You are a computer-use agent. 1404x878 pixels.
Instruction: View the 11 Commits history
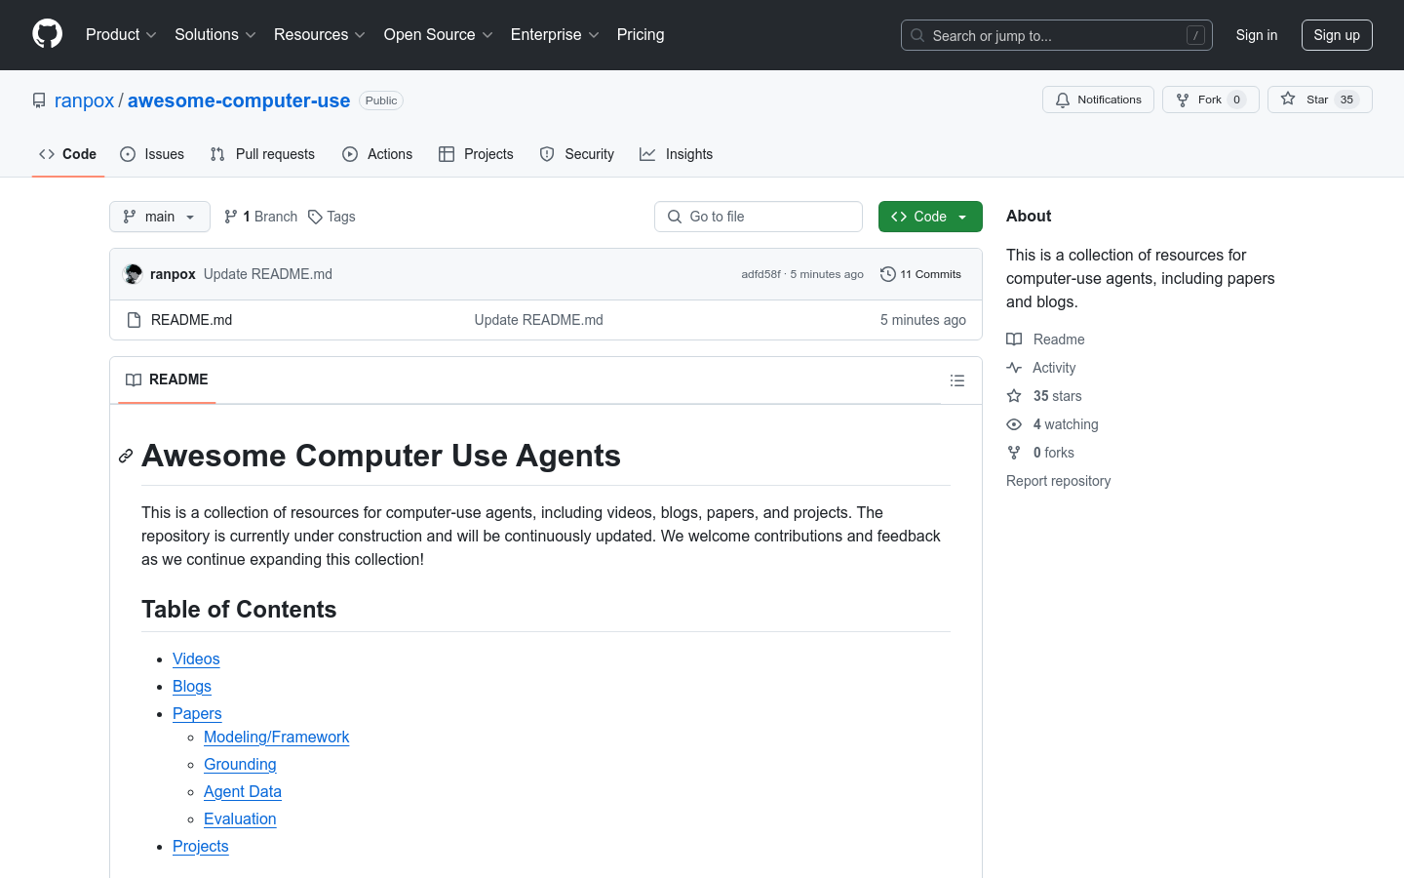(921, 274)
